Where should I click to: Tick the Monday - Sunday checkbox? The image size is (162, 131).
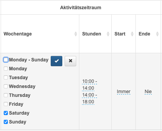6,60
